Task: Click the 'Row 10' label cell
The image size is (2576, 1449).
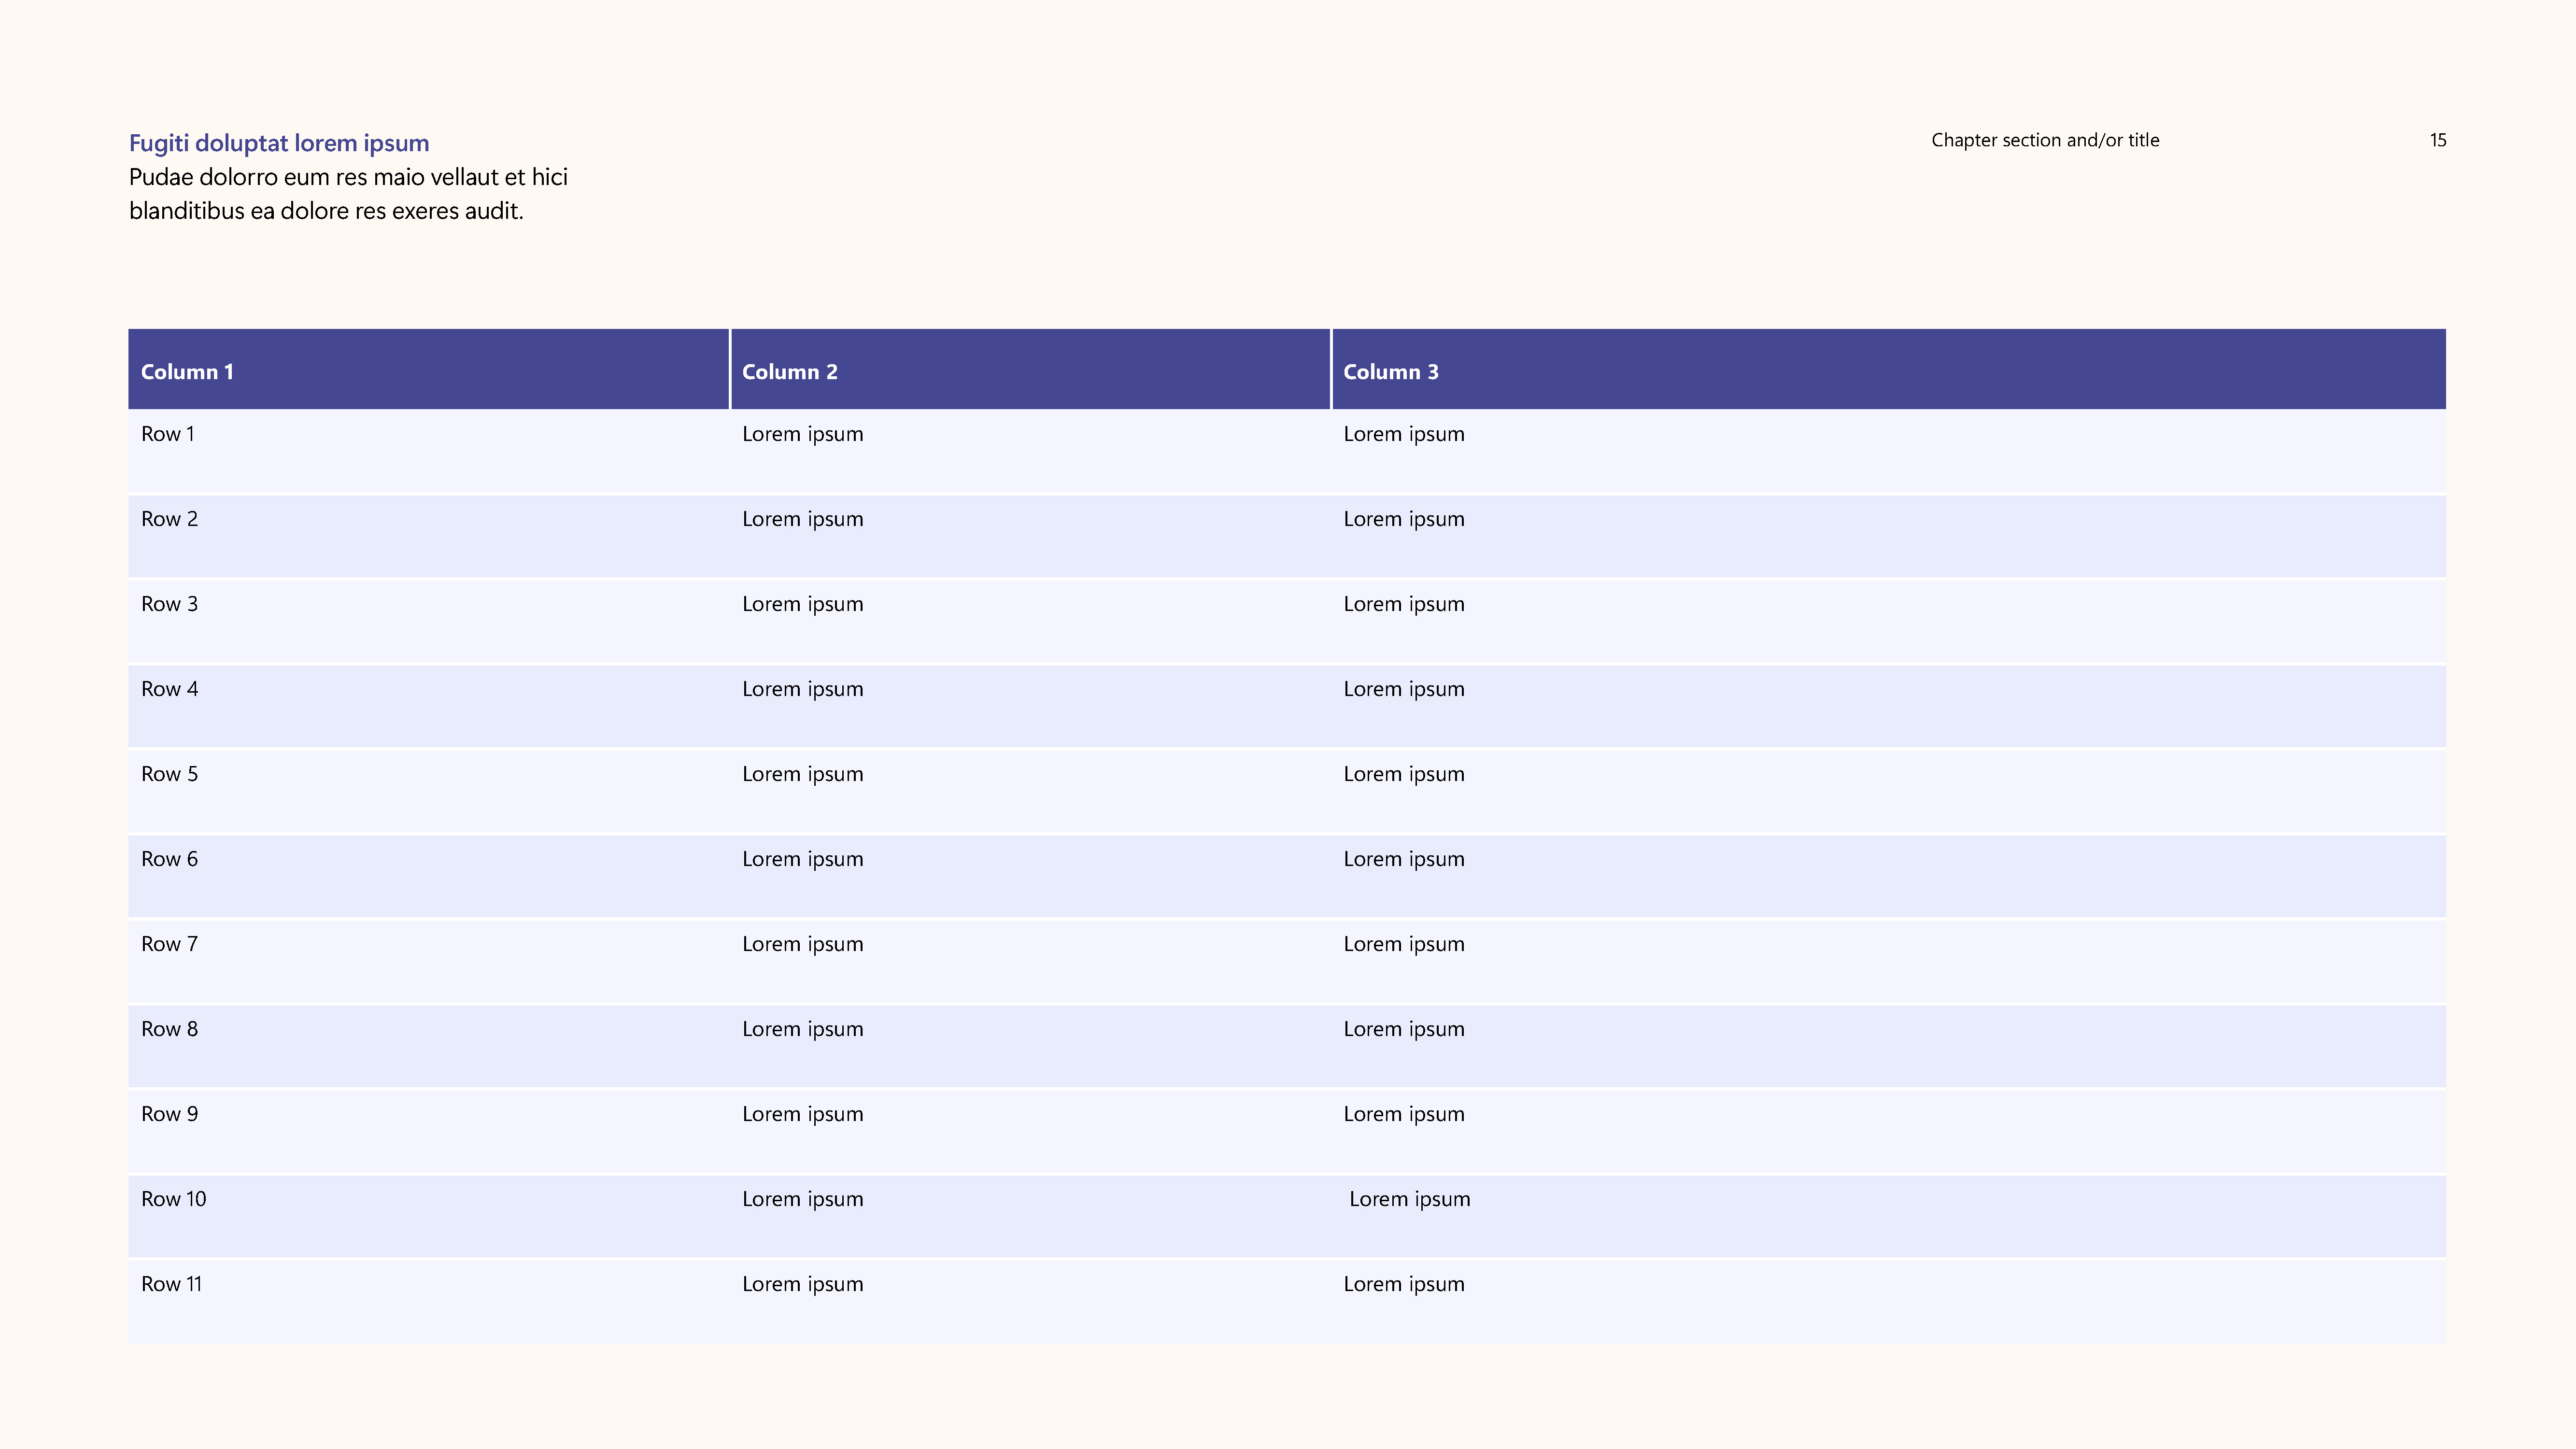Action: coord(428,1217)
